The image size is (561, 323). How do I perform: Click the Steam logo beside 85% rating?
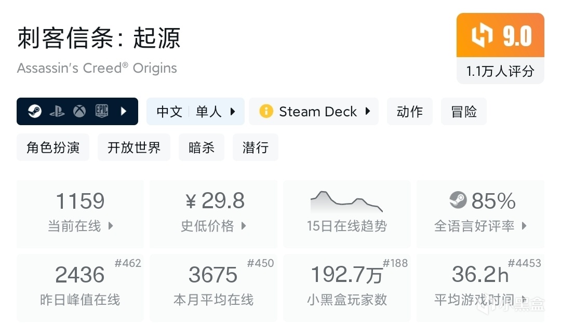click(x=458, y=200)
